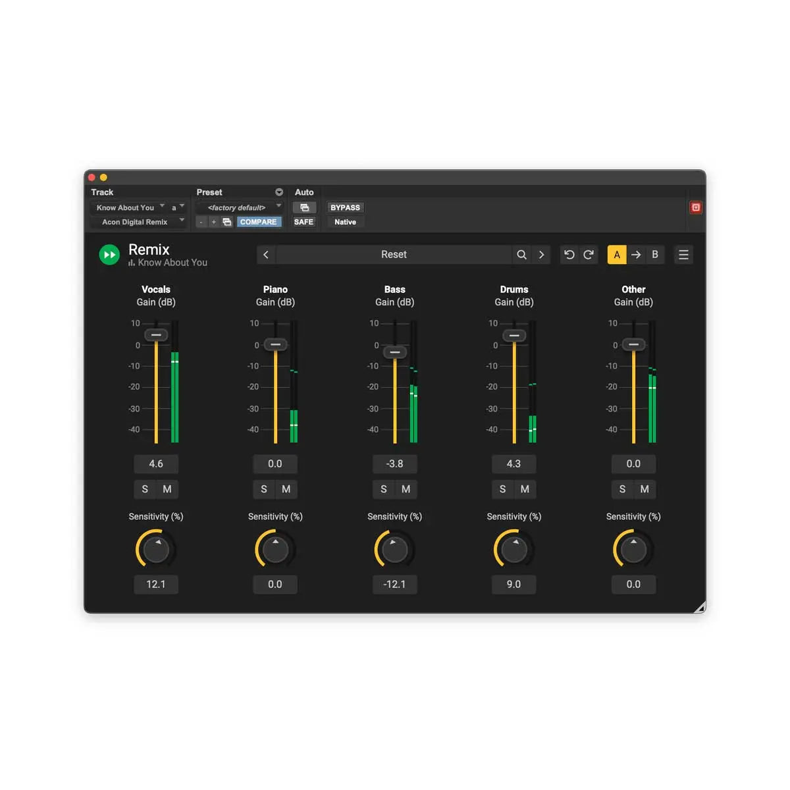The height and width of the screenshot is (790, 790).
Task: Click the green Remix logo icon
Action: [109, 255]
